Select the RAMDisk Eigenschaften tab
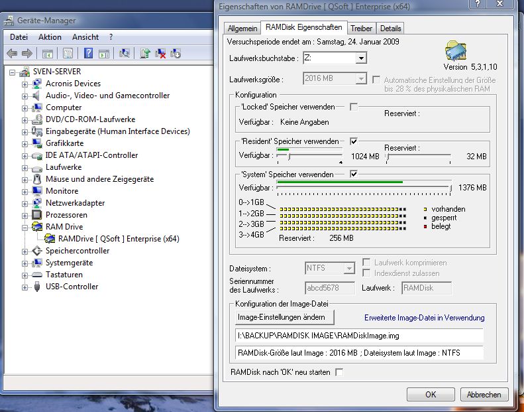 click(304, 27)
